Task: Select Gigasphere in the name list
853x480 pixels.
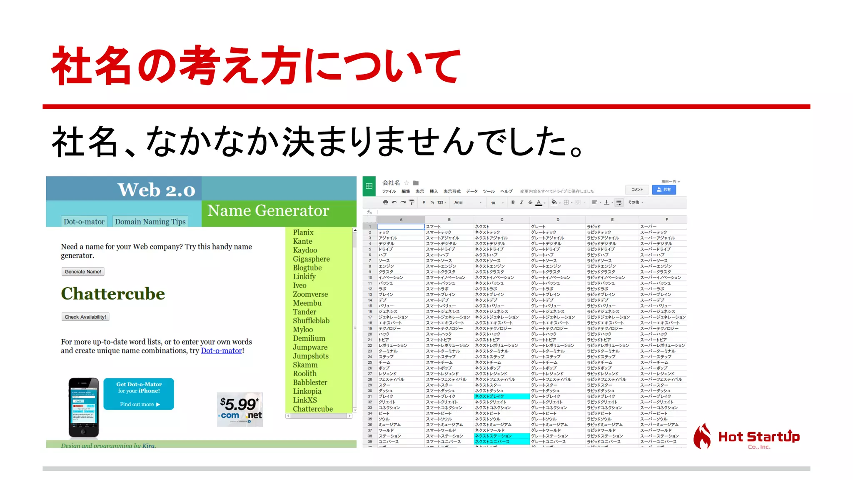Action: click(311, 259)
